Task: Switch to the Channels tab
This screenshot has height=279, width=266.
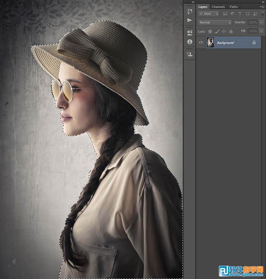Action: tap(218, 7)
